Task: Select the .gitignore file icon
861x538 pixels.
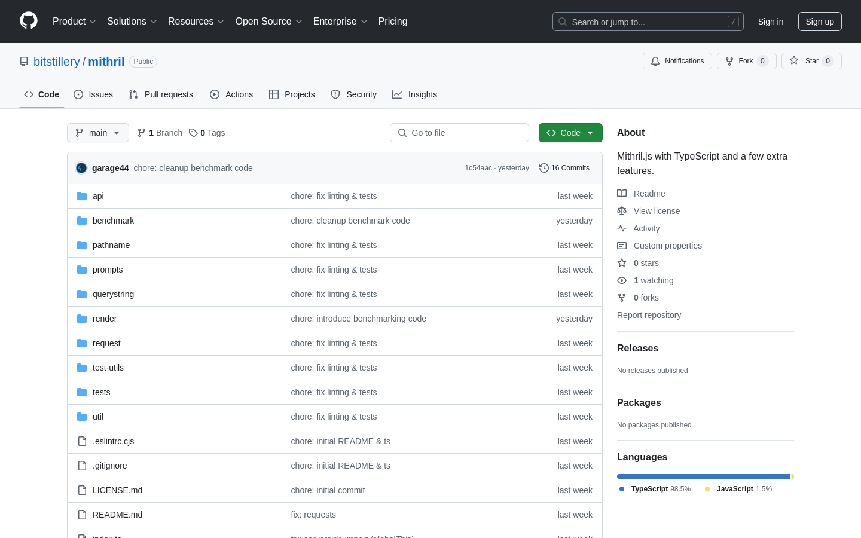Action: 82,466
